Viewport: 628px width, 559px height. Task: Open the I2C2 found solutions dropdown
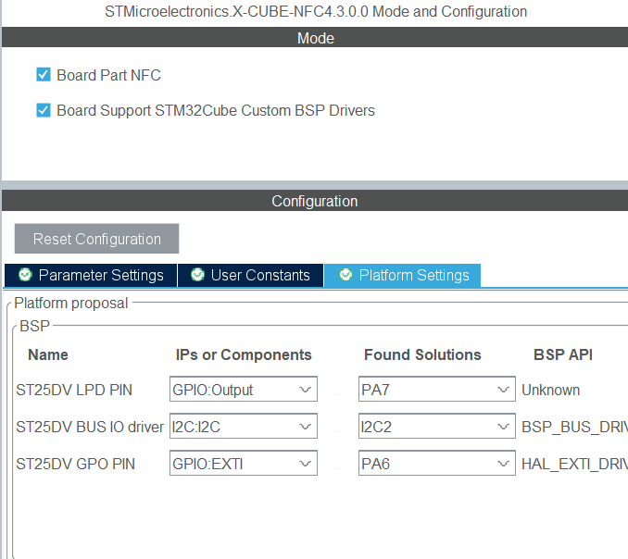(436, 427)
